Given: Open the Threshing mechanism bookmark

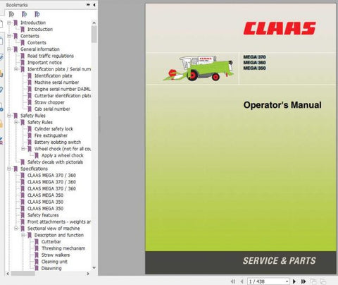Looking at the screenshot, I should pos(63,248).
